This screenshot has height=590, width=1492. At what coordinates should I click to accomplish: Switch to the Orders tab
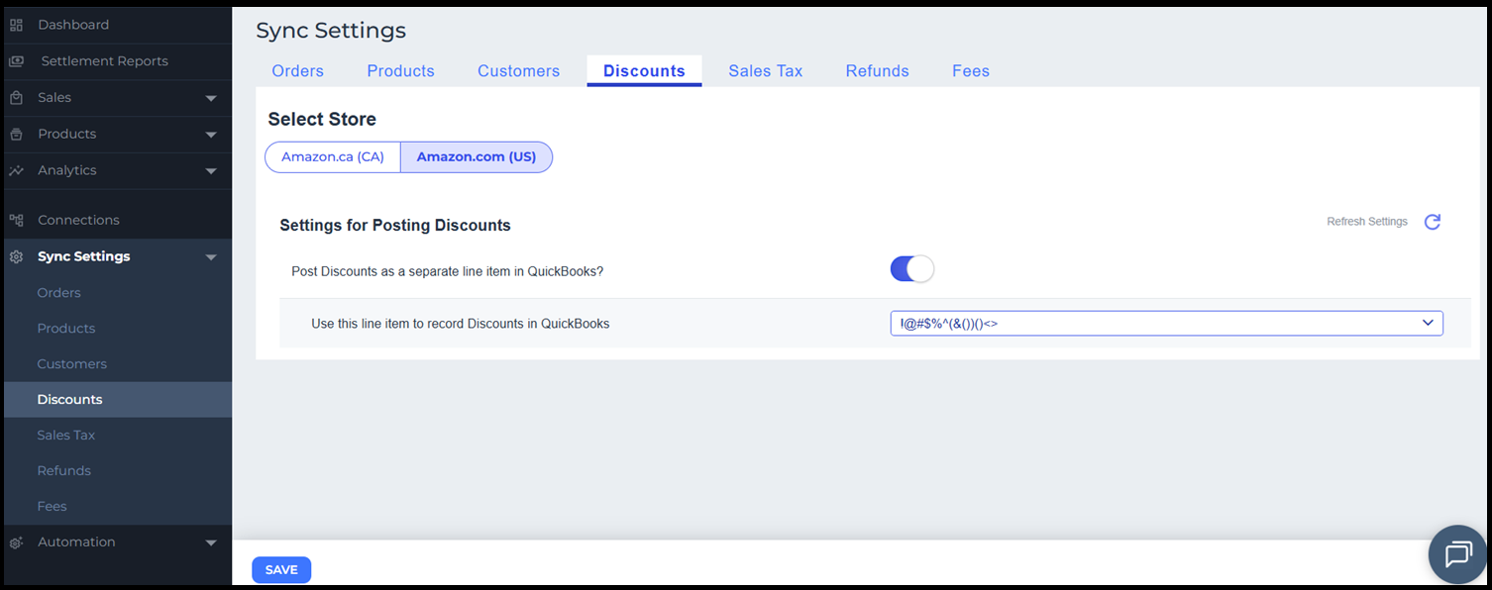[x=297, y=71]
